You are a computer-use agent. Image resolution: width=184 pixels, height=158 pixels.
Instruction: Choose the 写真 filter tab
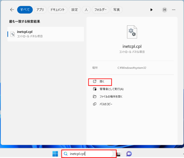(116, 10)
